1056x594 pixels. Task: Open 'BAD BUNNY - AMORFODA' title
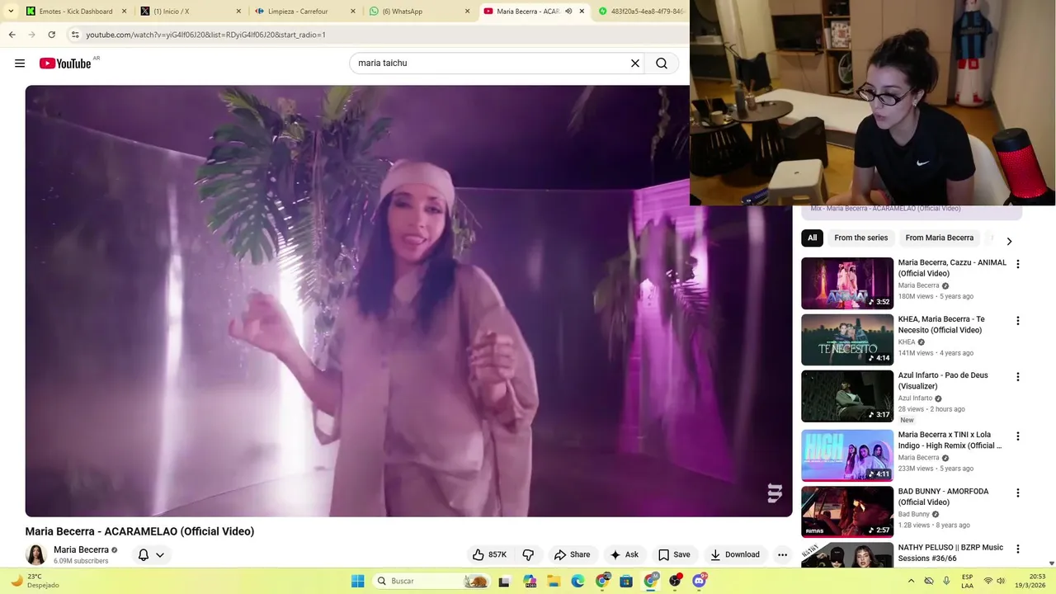click(x=943, y=497)
